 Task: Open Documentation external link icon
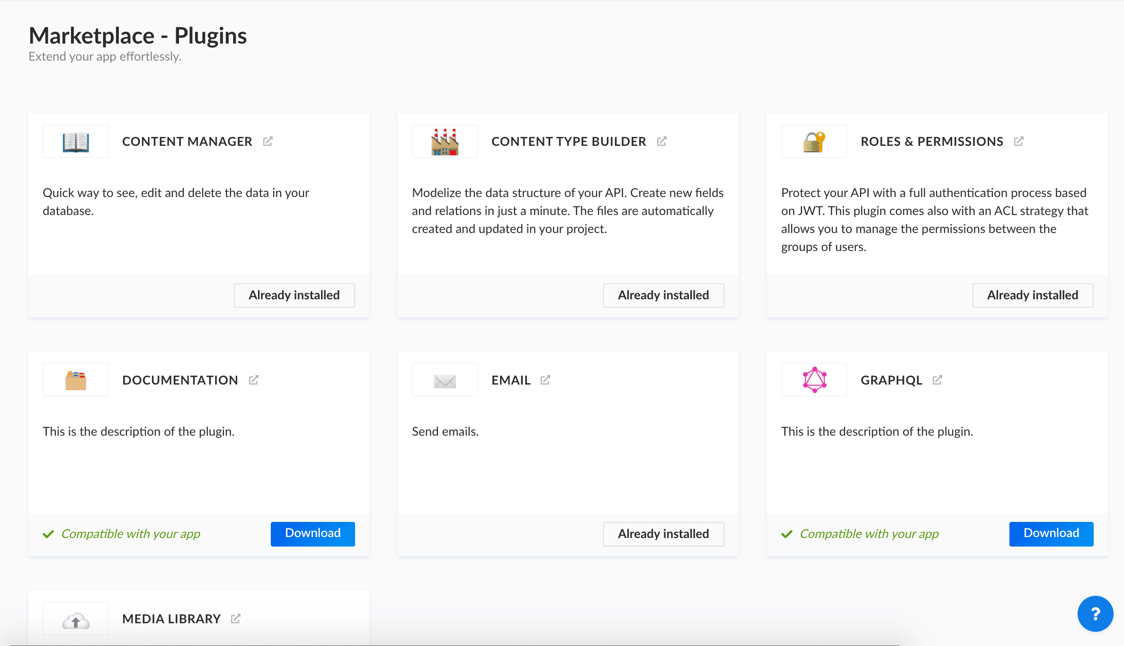(254, 380)
